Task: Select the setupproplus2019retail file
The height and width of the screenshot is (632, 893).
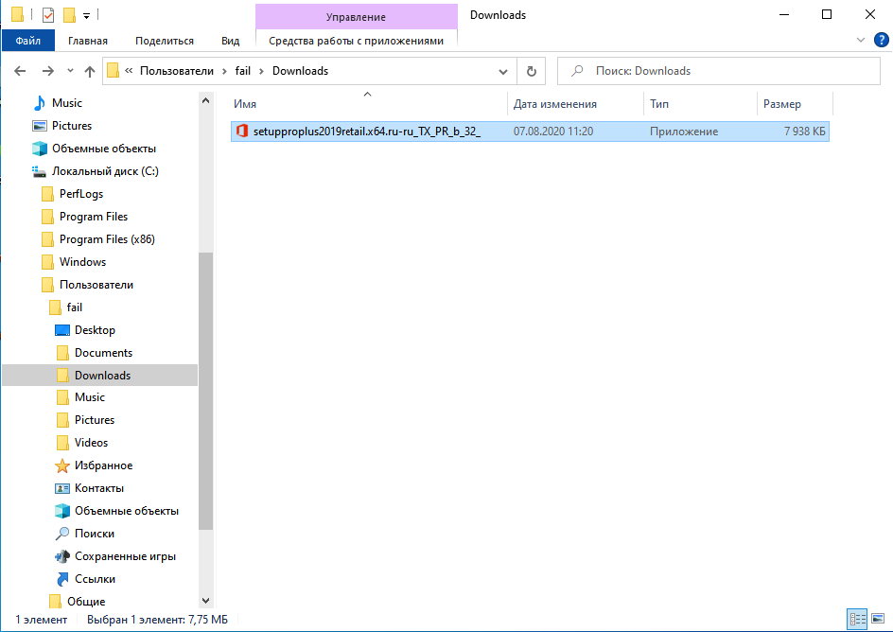Action: tap(530, 131)
